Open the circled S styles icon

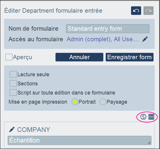pos(143,117)
